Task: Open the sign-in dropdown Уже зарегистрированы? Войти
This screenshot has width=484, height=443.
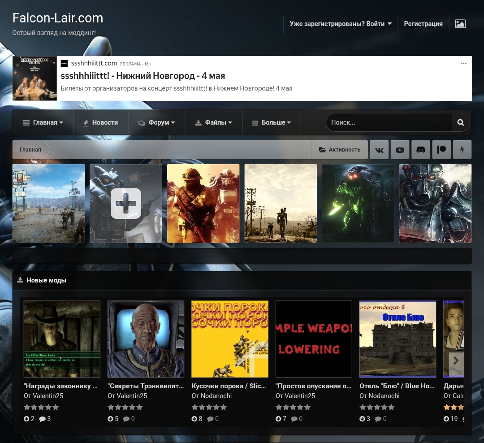Action: 341,24
